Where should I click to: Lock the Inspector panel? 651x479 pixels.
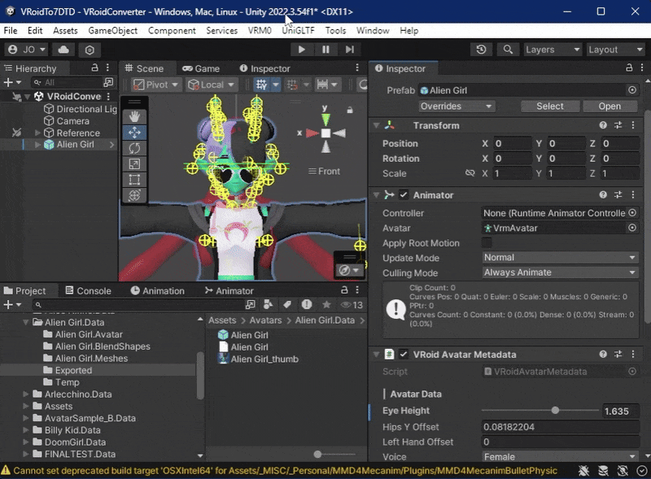point(629,68)
